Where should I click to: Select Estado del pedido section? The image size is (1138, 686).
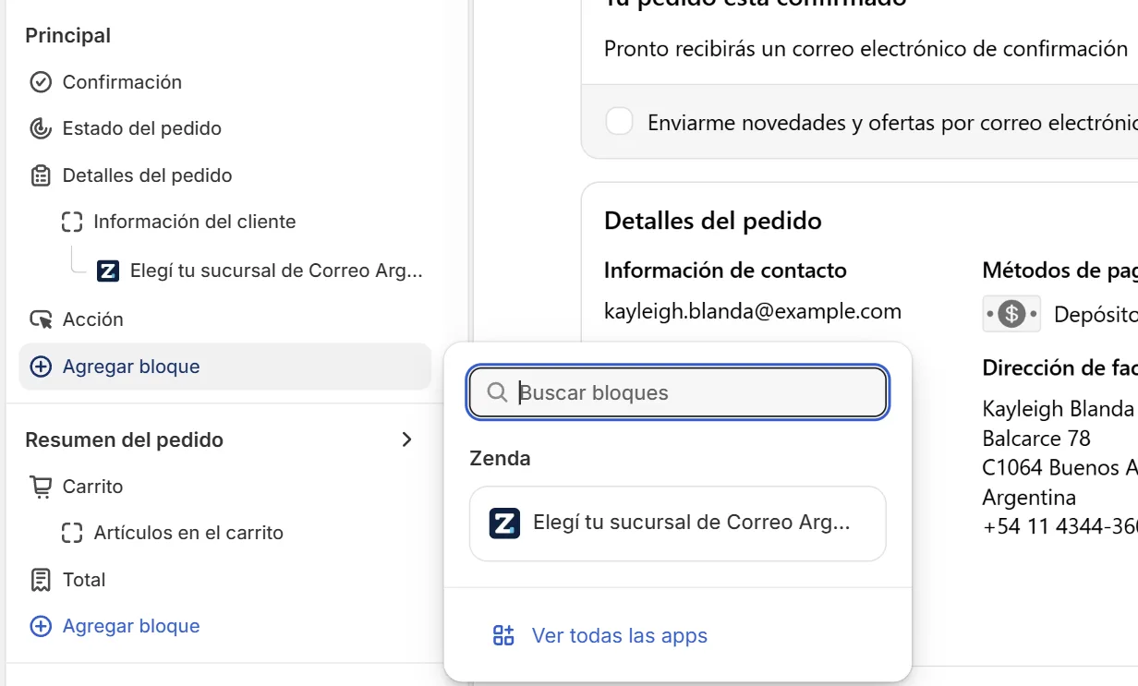[x=141, y=128]
